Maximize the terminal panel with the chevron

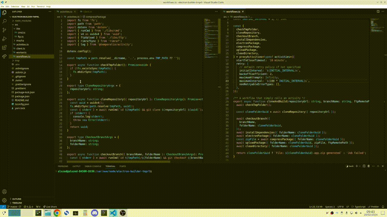pyautogui.click(x=378, y=166)
